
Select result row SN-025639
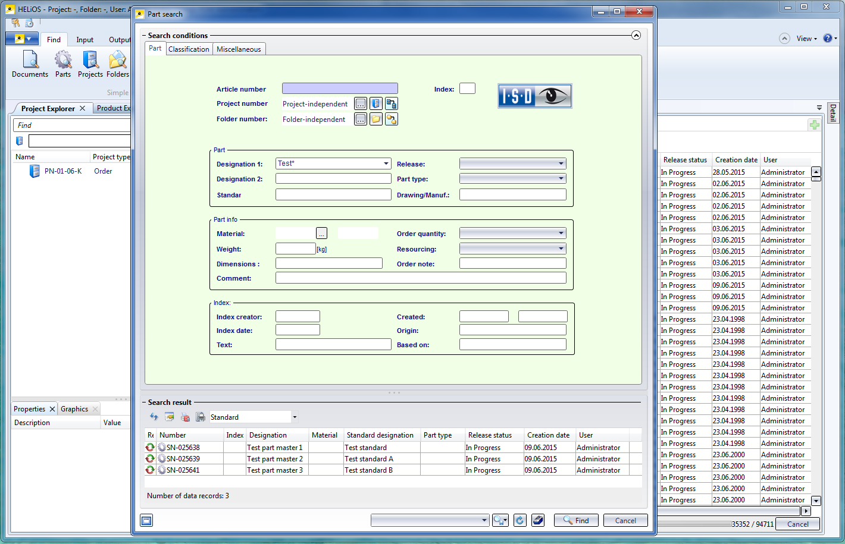tap(183, 459)
